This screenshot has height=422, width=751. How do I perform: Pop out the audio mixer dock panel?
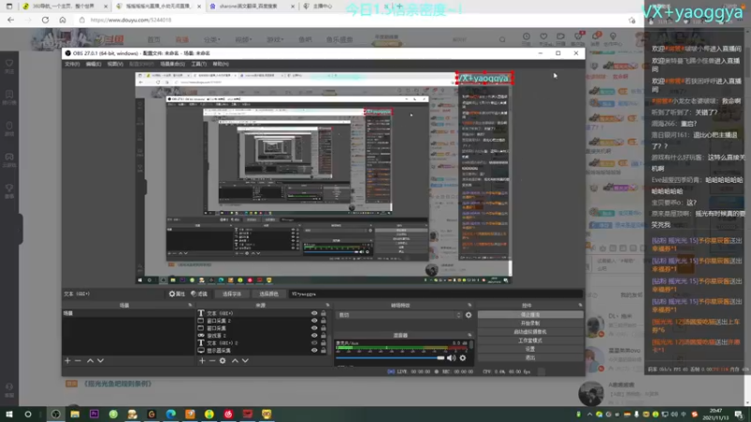pyautogui.click(x=469, y=335)
